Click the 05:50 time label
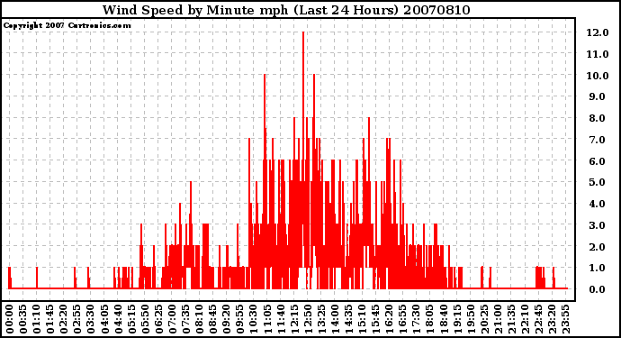Screen dimensions: 621x338 [145, 319]
